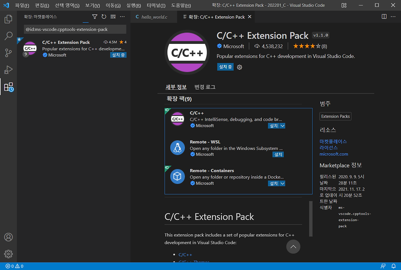
Task: Click the C/C++ extension icon in the pack list
Action: pyautogui.click(x=178, y=119)
